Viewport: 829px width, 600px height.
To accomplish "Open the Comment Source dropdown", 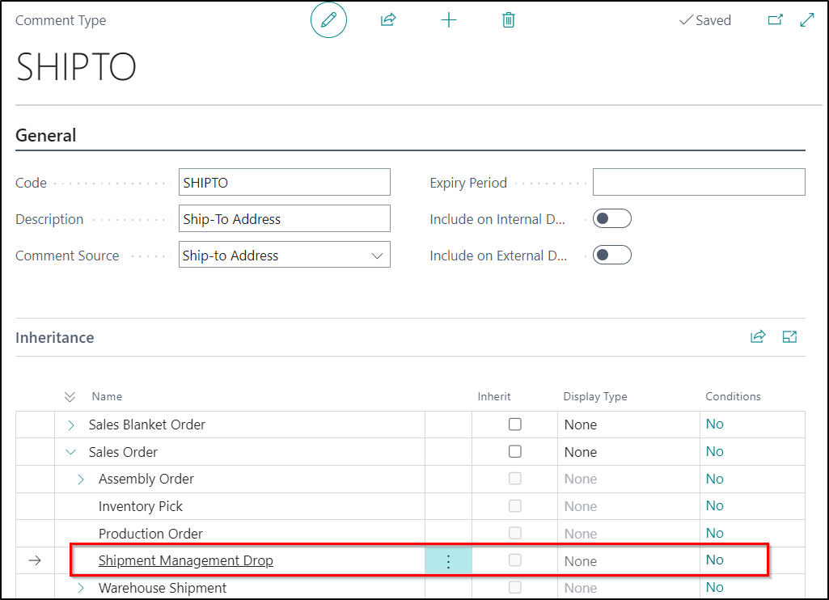I will [x=377, y=256].
